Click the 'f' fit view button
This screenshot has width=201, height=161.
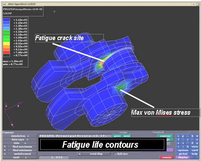(178, 139)
